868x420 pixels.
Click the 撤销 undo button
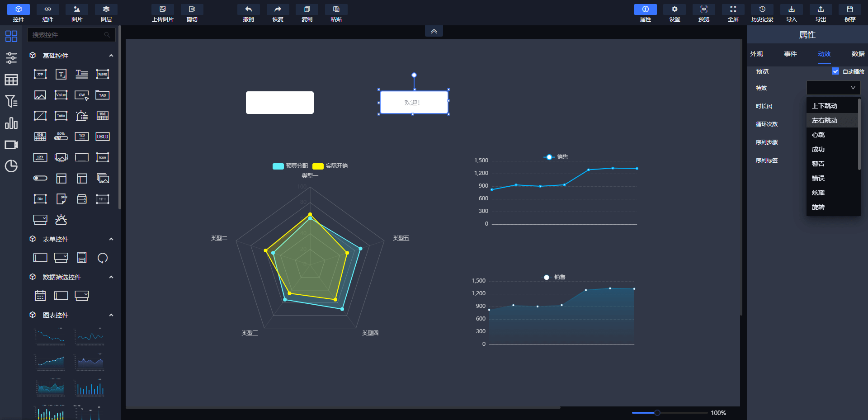tap(249, 13)
